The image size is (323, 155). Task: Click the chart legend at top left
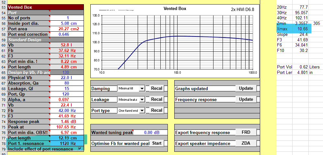(x=117, y=10)
